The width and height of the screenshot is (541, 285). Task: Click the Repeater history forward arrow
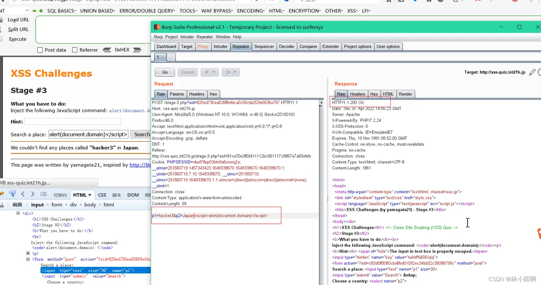click(x=228, y=72)
